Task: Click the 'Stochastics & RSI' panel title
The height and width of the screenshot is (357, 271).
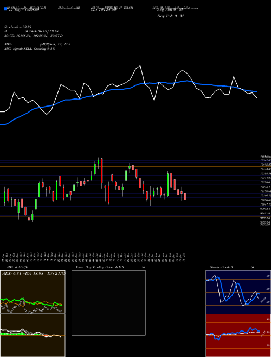Action: pos(232,267)
